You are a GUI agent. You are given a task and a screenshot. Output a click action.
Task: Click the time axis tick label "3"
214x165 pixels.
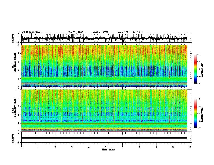[72, 147]
